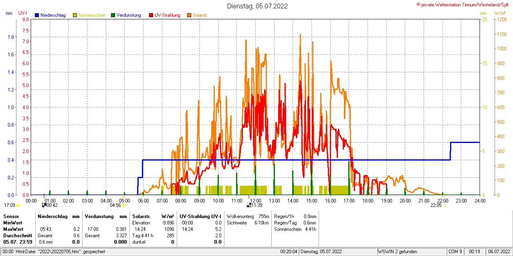Screen dimensions: 513x256
Task: Click the Verdunstung mm column header
Action: [106, 216]
